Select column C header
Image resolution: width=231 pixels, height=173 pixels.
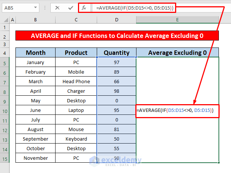tap(76, 20)
